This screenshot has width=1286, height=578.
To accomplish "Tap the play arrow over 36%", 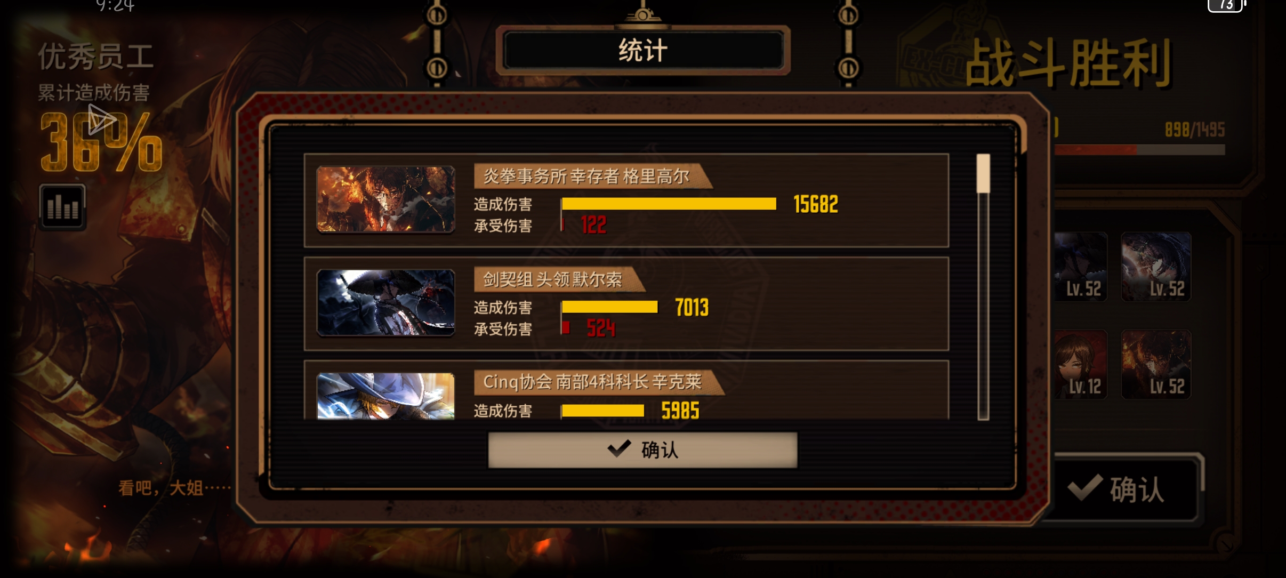I will pyautogui.click(x=101, y=119).
